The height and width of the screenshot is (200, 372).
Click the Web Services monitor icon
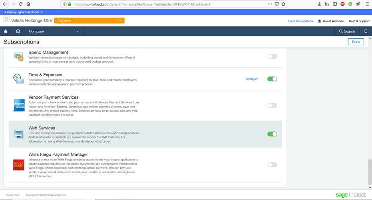tap(18, 134)
